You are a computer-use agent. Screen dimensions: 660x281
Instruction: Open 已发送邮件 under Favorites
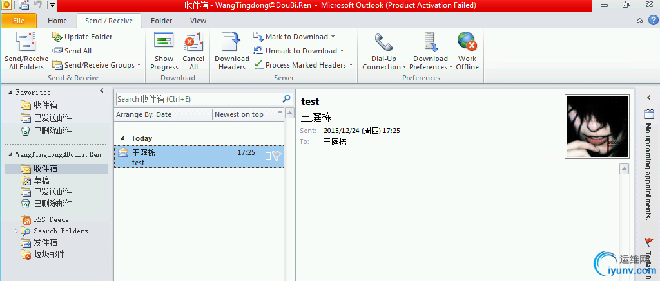pyautogui.click(x=53, y=118)
